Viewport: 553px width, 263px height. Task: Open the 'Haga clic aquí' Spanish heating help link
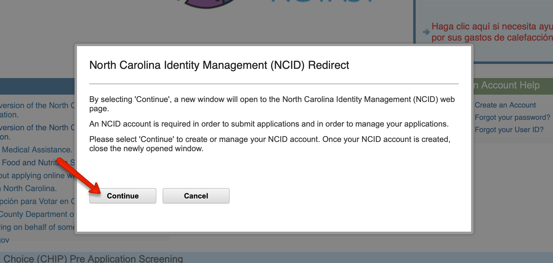pyautogui.click(x=492, y=32)
